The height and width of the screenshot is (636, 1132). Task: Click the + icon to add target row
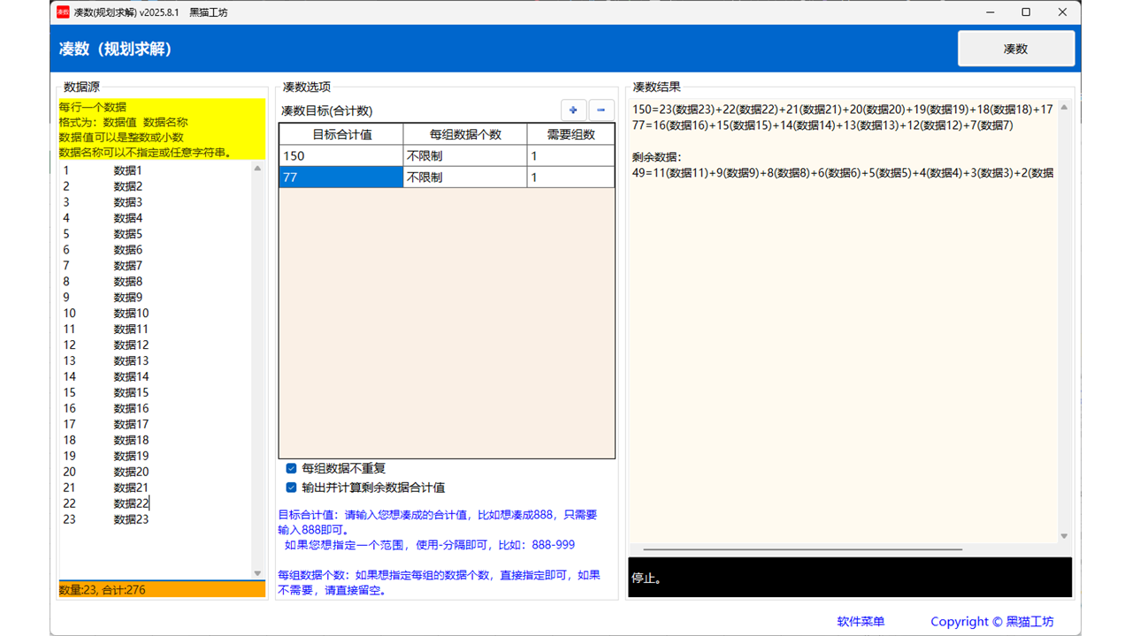[573, 110]
